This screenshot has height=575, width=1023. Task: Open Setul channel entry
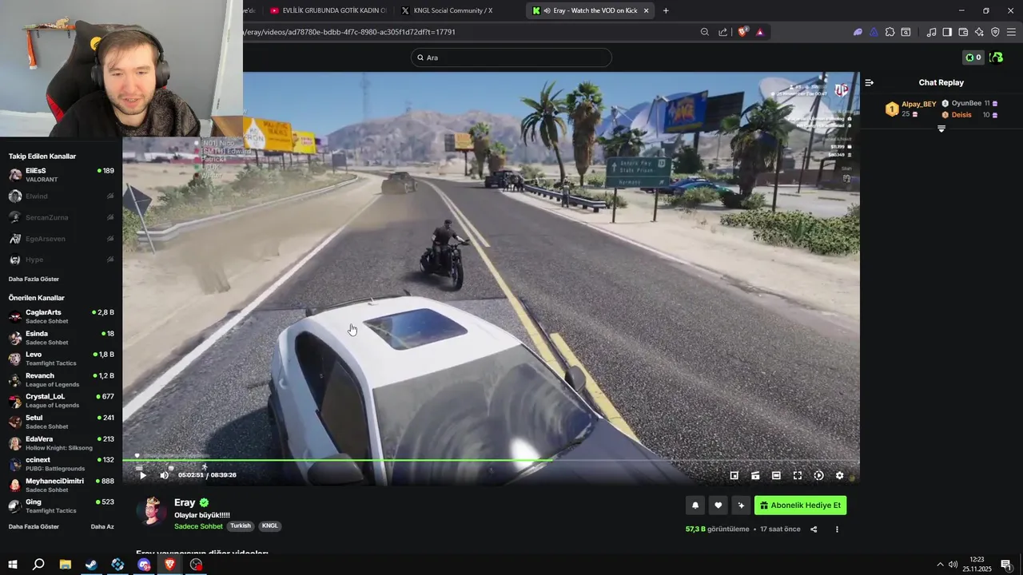61,422
